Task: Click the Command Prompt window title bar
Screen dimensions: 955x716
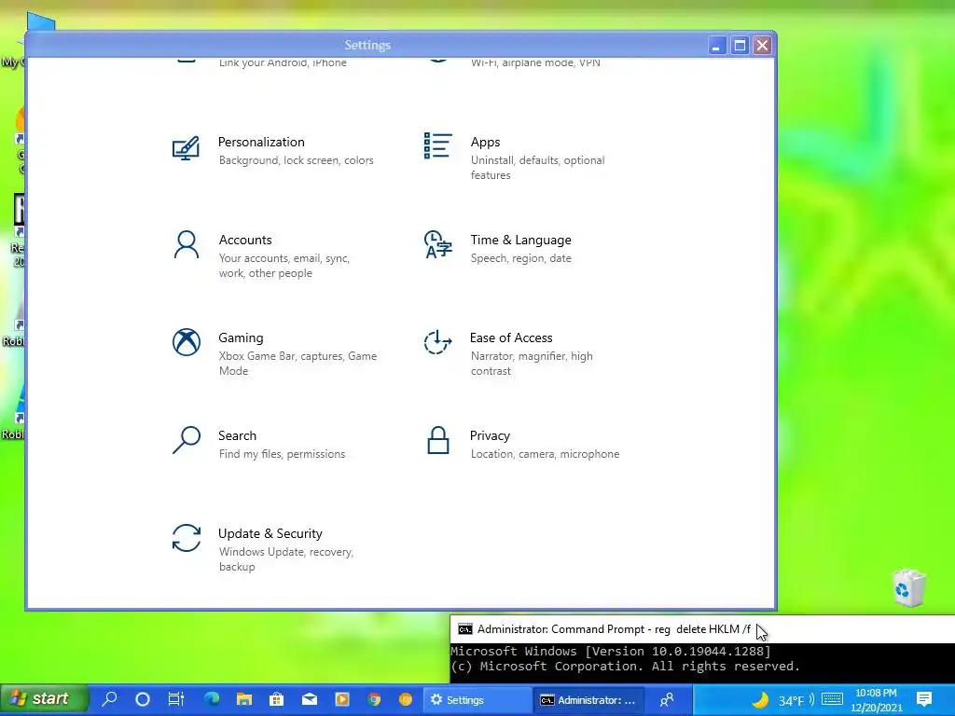Action: tap(700, 629)
